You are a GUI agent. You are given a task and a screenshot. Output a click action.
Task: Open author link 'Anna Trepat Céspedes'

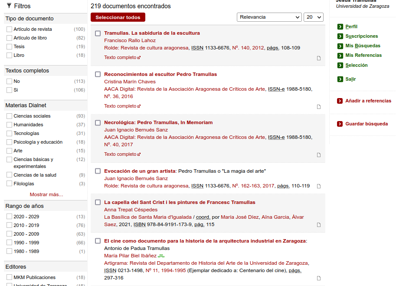131,210
